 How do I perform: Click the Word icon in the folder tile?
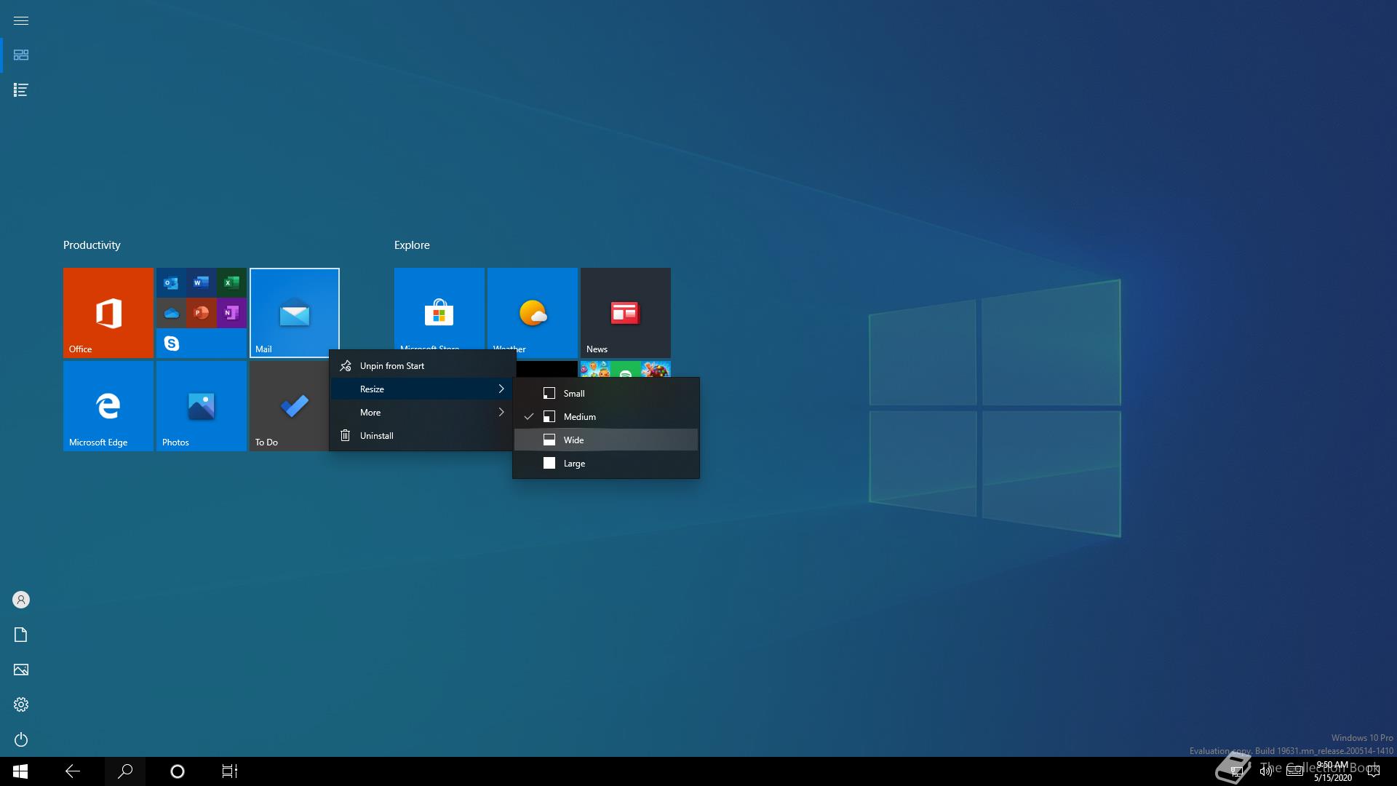[x=202, y=282]
